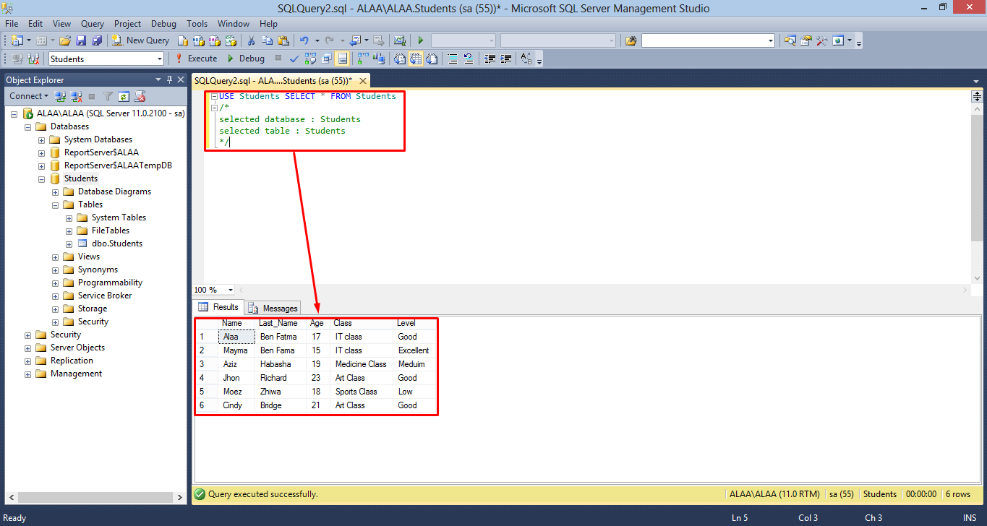Toggle Include Client Statistics
Viewport: 987px width, 526px height.
378,59
